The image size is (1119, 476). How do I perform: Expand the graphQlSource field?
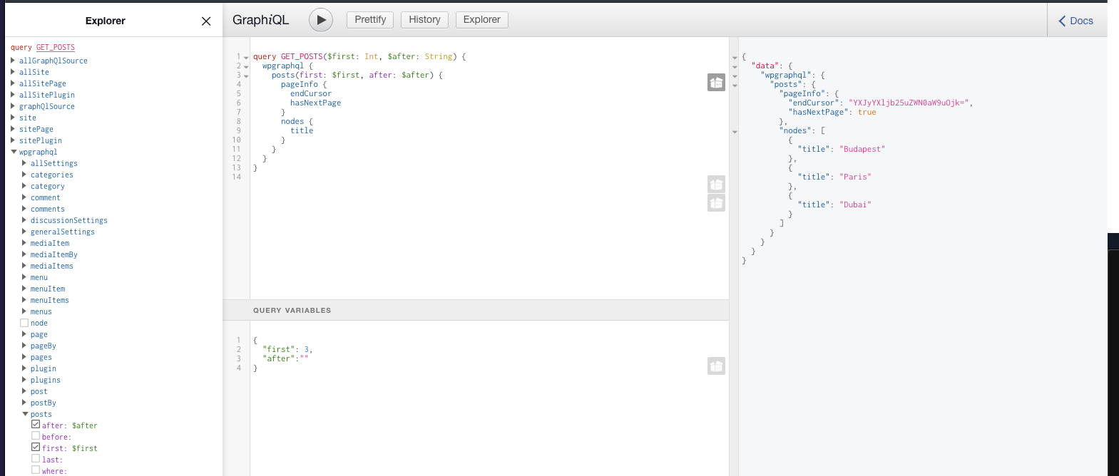pos(13,106)
